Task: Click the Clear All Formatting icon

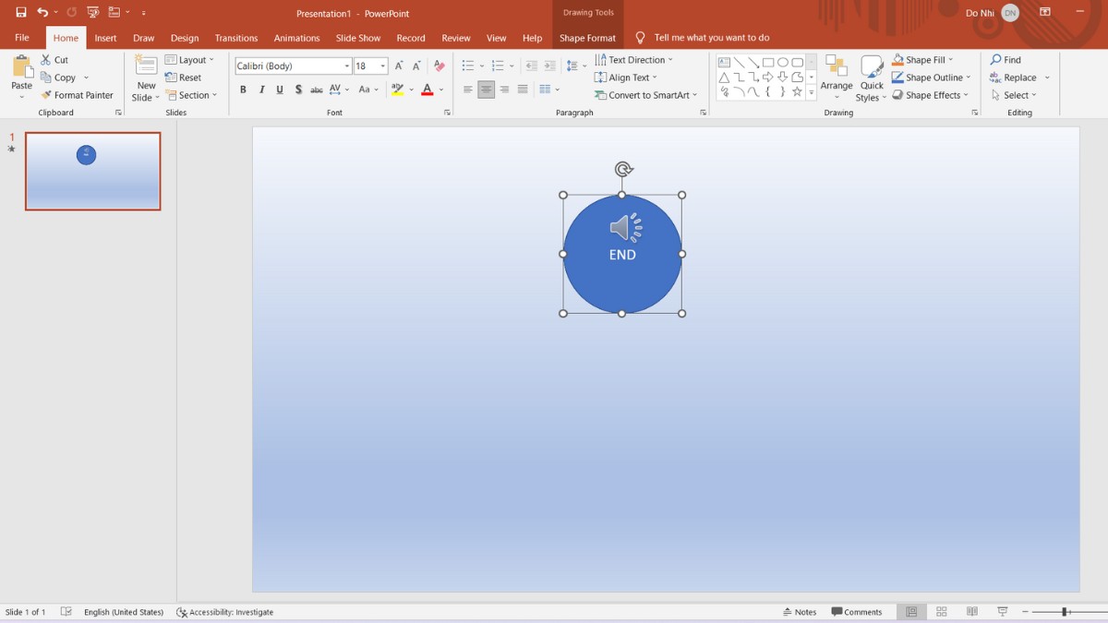Action: coord(440,66)
